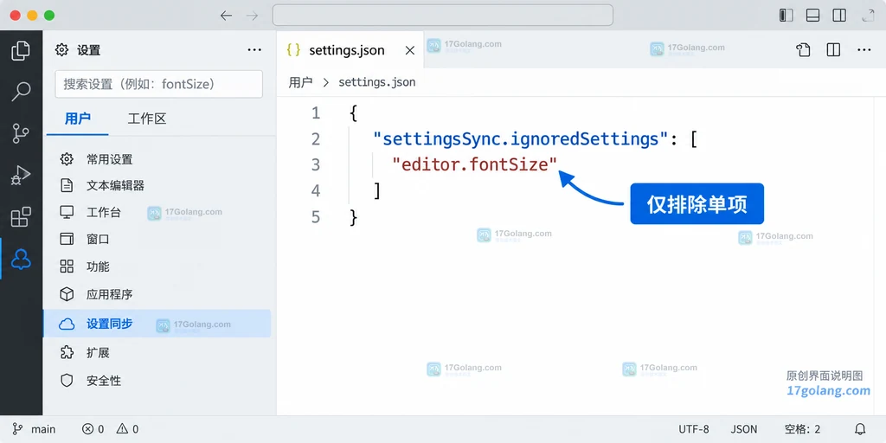Switch to the 工作区 tab
The width and height of the screenshot is (886, 443).
point(147,119)
